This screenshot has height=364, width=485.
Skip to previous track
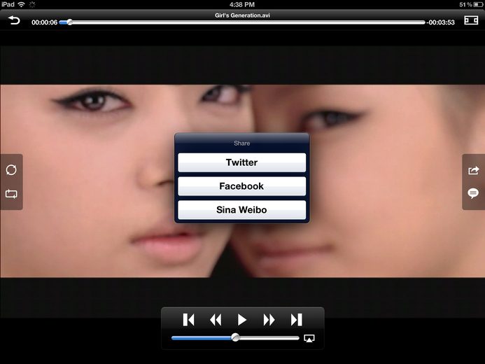pyautogui.click(x=188, y=320)
